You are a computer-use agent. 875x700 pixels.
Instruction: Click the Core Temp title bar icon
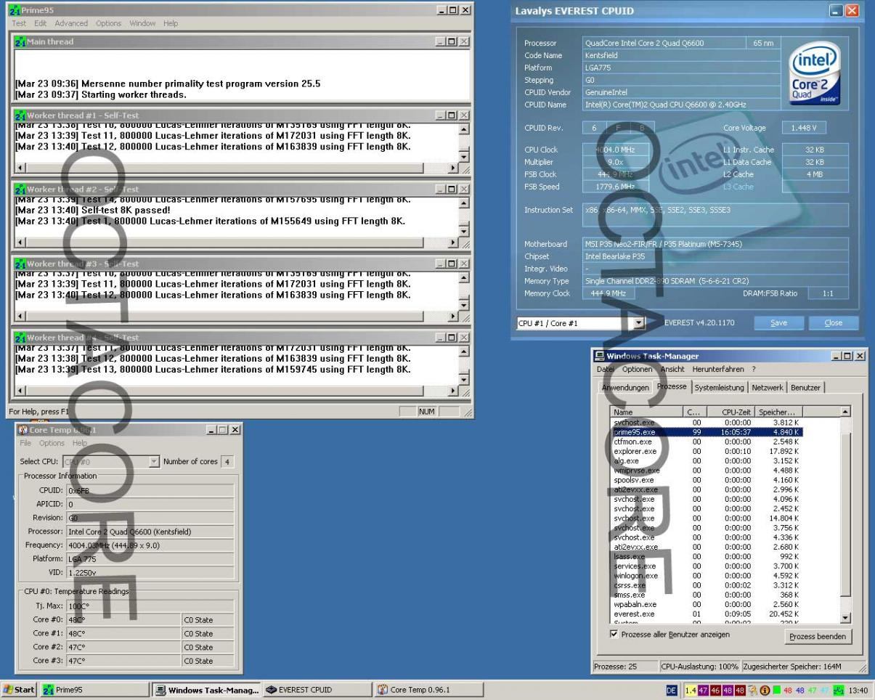(x=23, y=430)
